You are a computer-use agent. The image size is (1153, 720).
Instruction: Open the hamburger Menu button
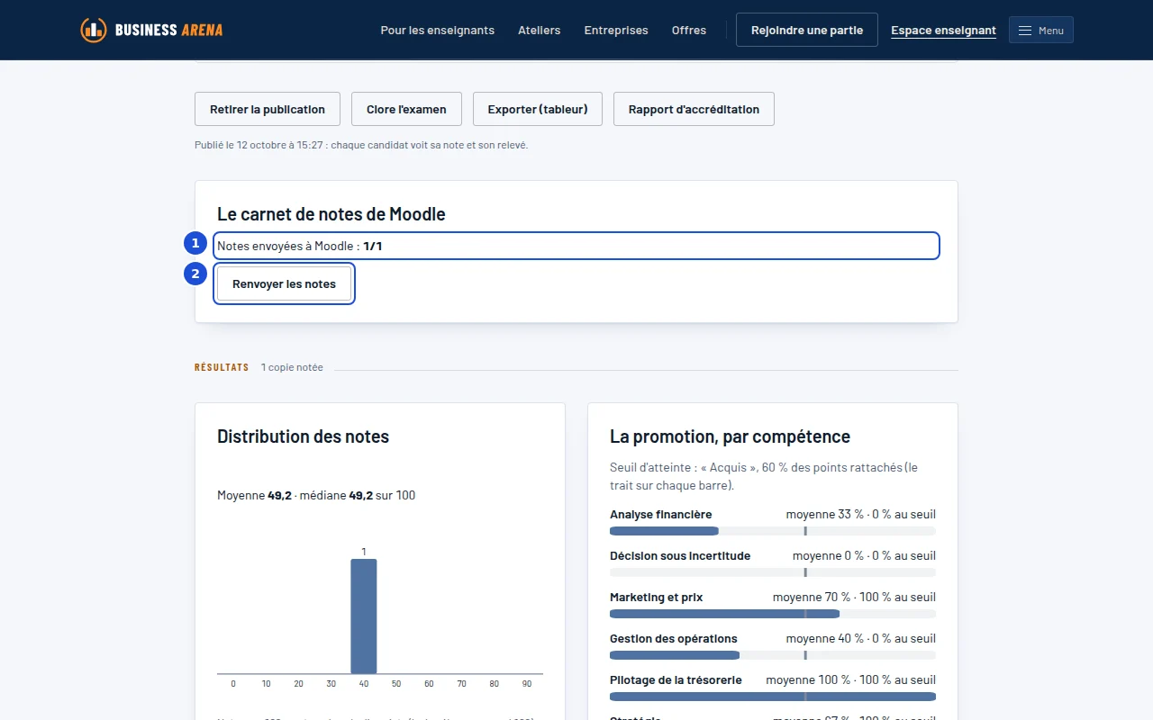[1041, 30]
